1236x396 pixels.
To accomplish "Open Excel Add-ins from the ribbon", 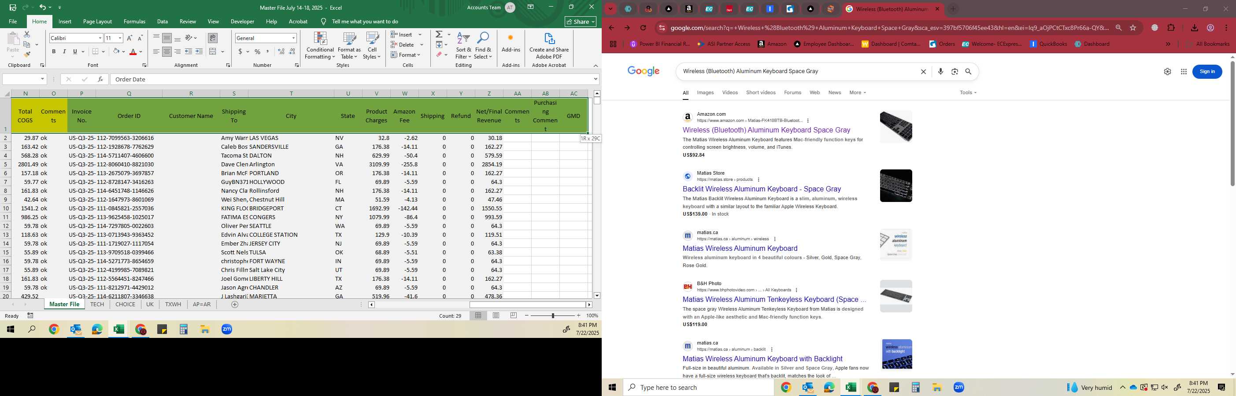I will tap(511, 43).
